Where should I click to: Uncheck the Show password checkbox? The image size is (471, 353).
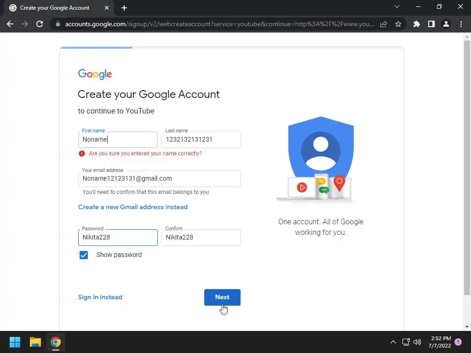coord(84,255)
